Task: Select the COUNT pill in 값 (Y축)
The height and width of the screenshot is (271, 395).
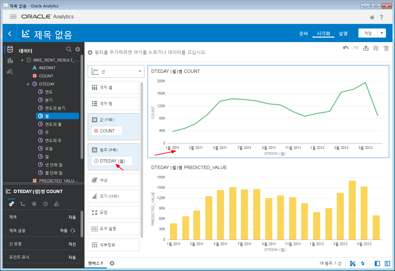Action: 107,131
